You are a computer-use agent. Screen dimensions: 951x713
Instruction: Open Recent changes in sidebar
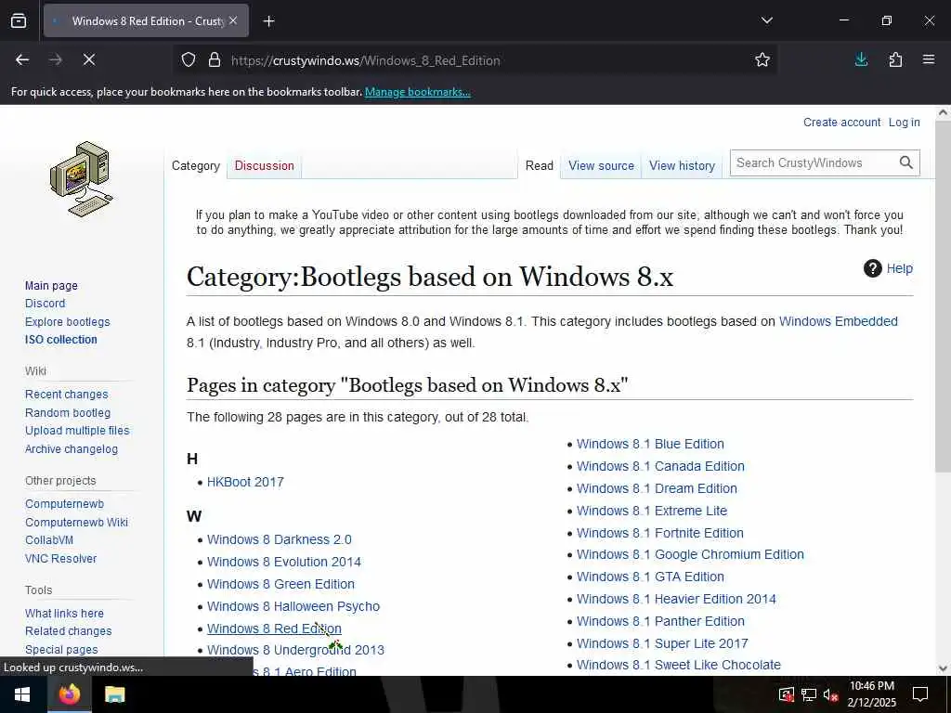point(66,394)
